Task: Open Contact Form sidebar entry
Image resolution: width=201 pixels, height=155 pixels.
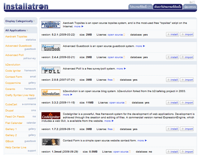Action: coord(14,77)
